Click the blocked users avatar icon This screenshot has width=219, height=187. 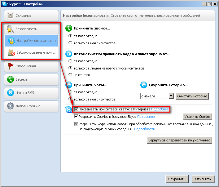[11, 52]
